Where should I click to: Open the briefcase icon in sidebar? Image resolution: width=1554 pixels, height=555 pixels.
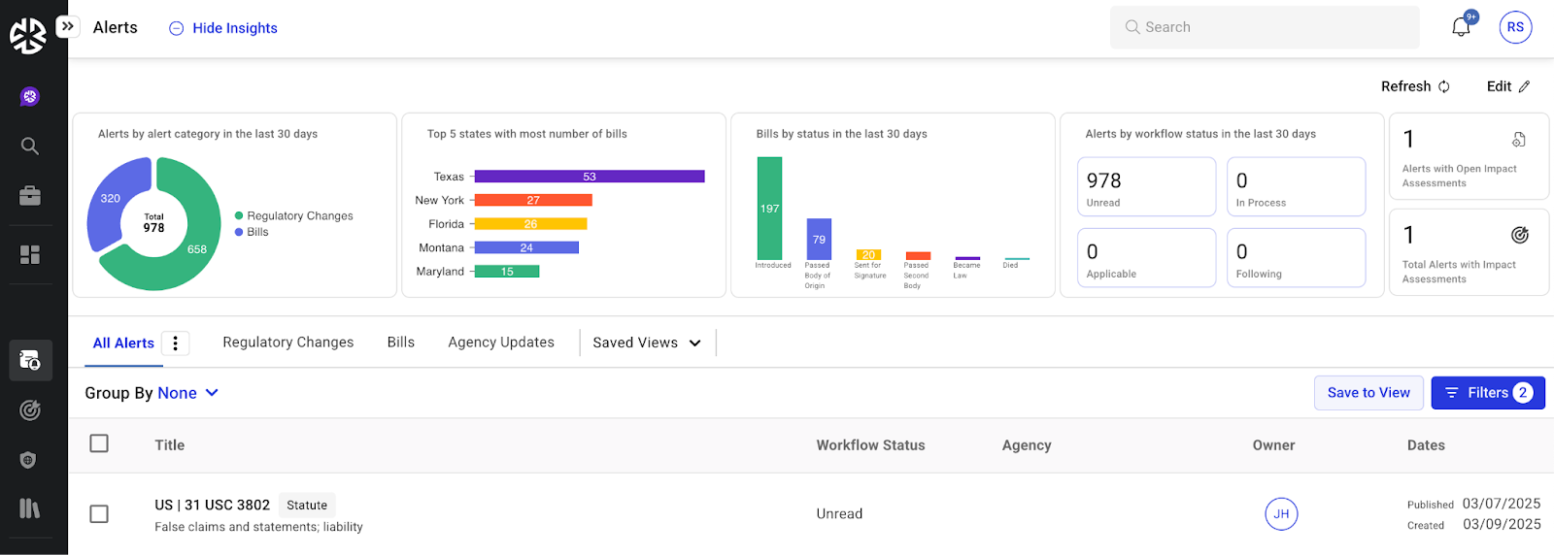30,197
